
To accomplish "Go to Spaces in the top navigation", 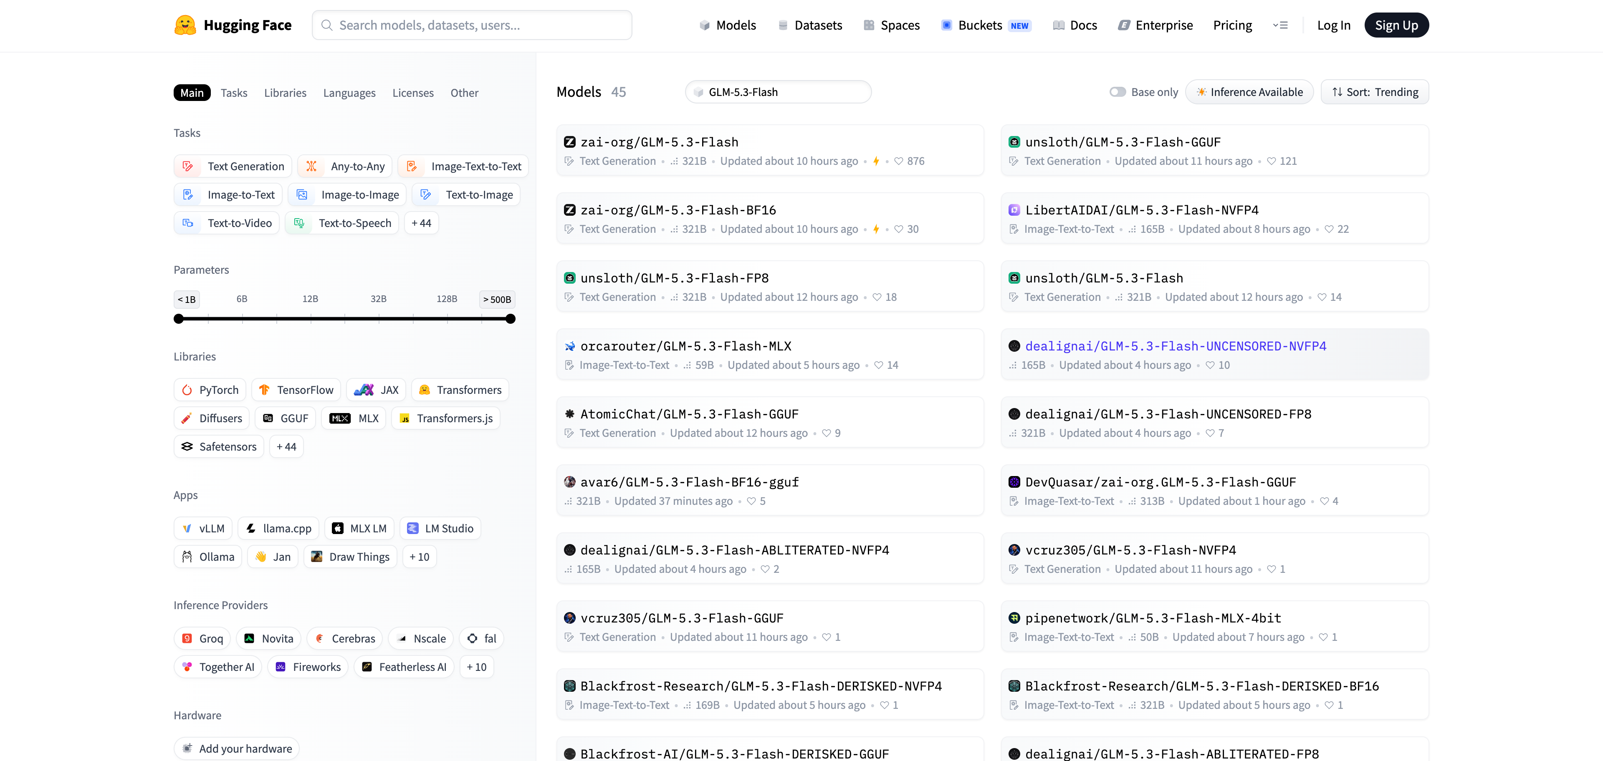I will pyautogui.click(x=891, y=25).
